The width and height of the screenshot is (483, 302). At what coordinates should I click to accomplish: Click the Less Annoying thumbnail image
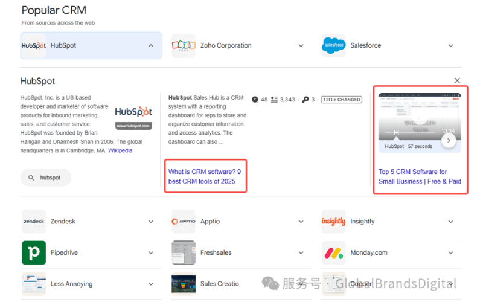click(x=34, y=284)
